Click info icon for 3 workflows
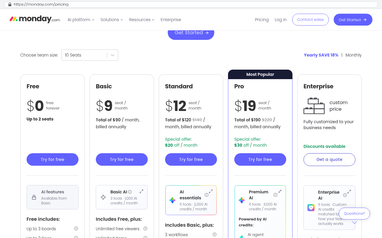Viewport: 382px width, 238px height. (215, 234)
